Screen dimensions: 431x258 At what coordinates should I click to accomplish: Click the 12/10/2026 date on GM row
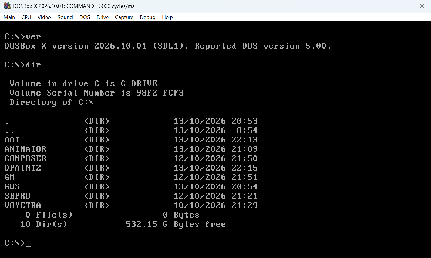pos(200,177)
